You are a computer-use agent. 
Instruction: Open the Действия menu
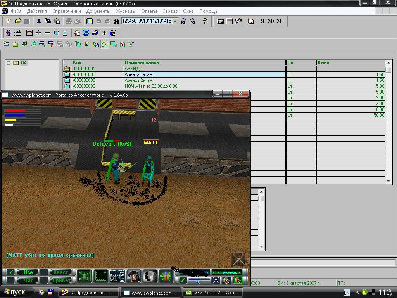[37, 11]
